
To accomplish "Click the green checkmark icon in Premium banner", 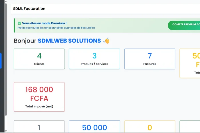I will click(x=19, y=23).
